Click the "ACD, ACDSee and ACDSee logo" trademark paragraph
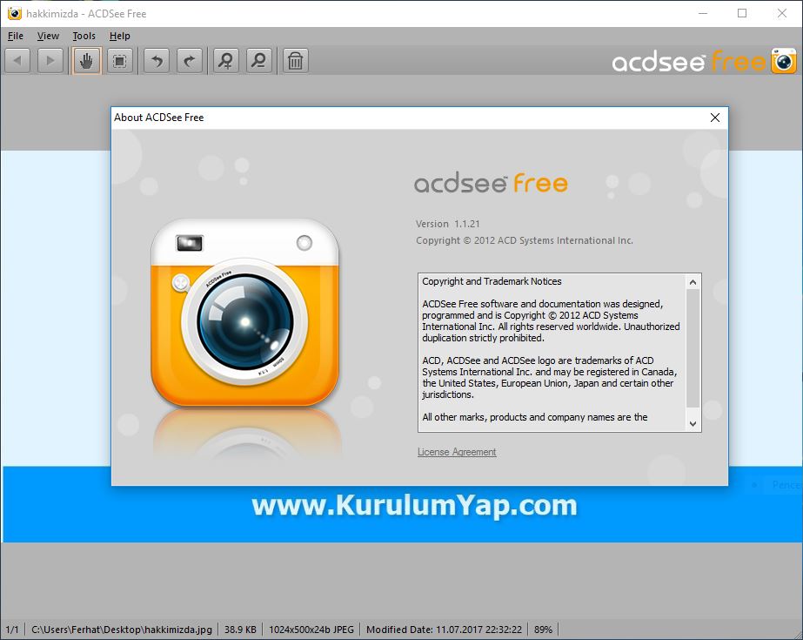Screen dimensions: 803x640 (550, 378)
